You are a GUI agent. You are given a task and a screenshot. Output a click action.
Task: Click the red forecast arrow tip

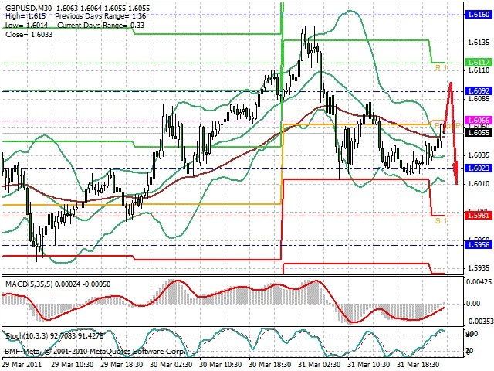coord(456,183)
